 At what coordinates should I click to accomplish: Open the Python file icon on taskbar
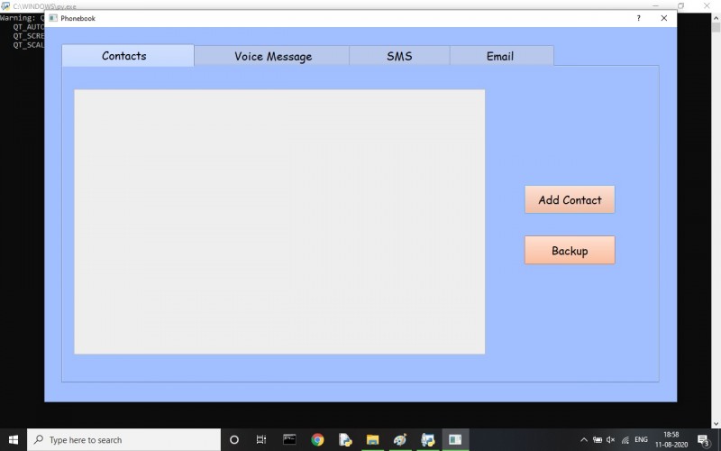tap(345, 440)
